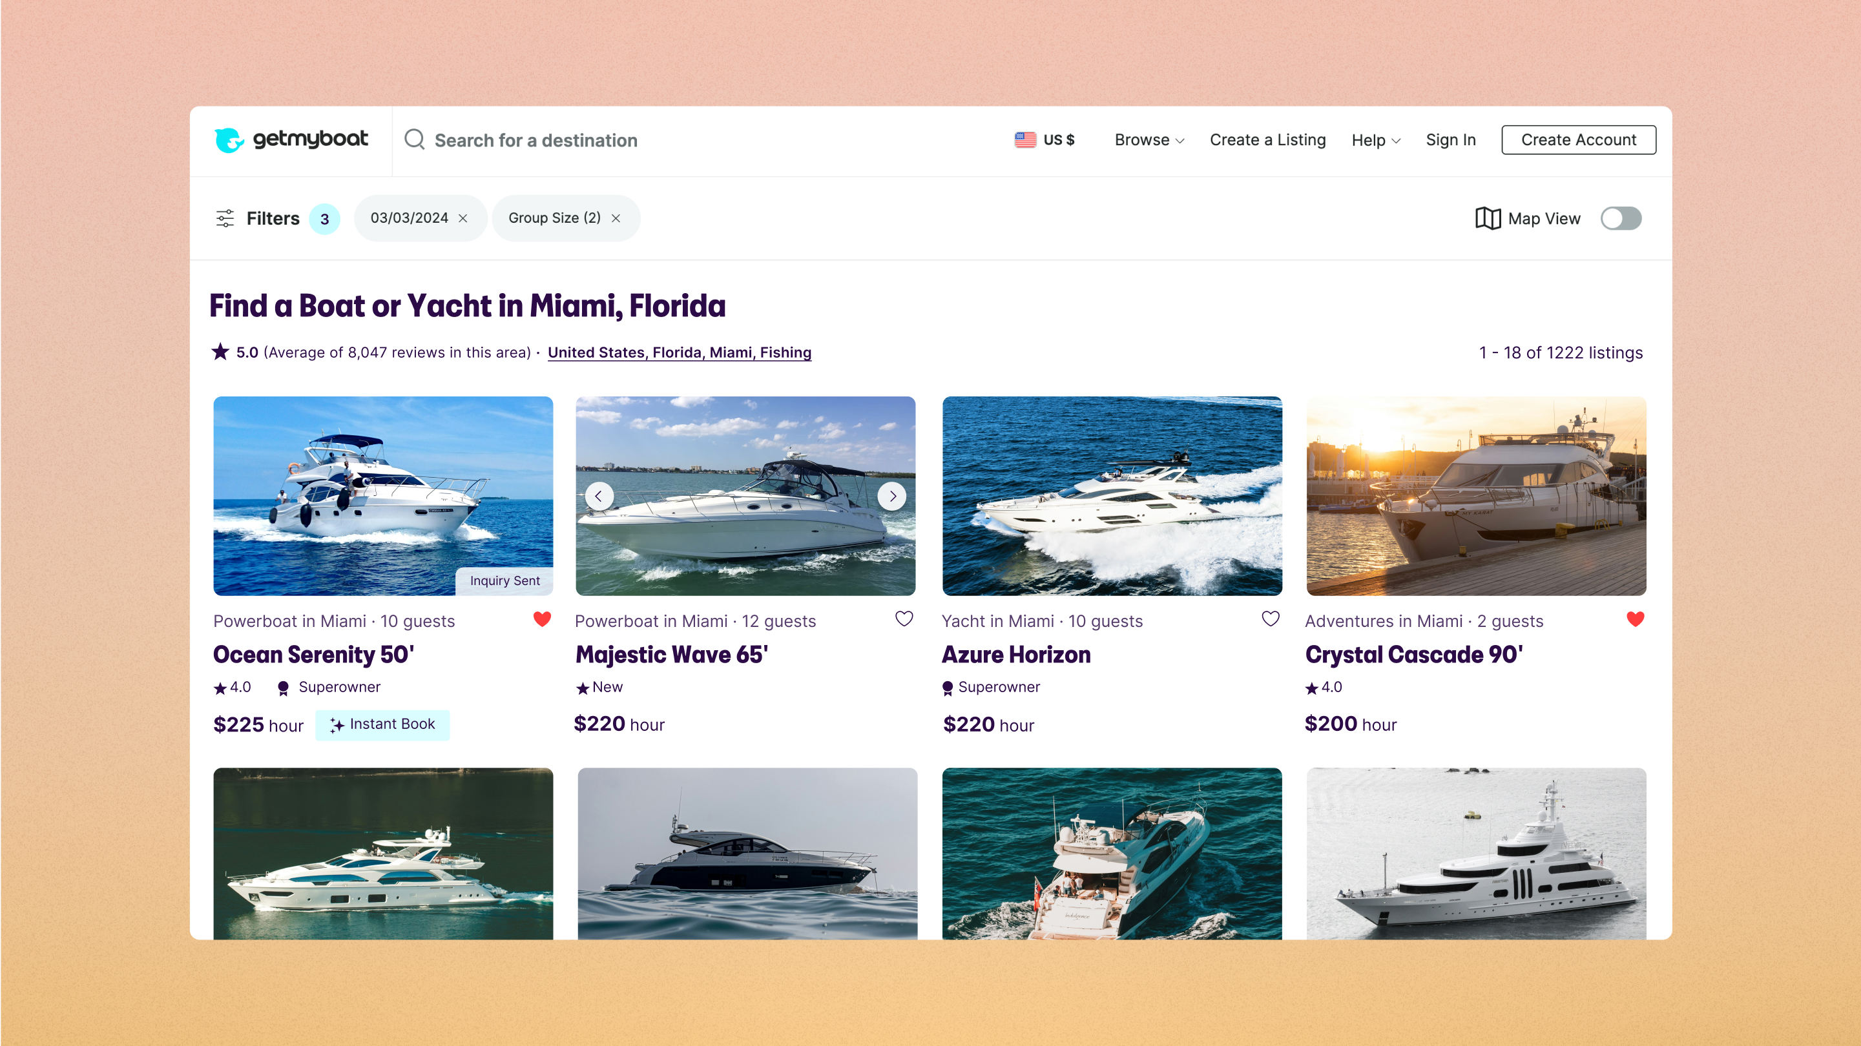Open the Filters sliders icon
This screenshot has height=1046, width=1861.
coord(225,218)
